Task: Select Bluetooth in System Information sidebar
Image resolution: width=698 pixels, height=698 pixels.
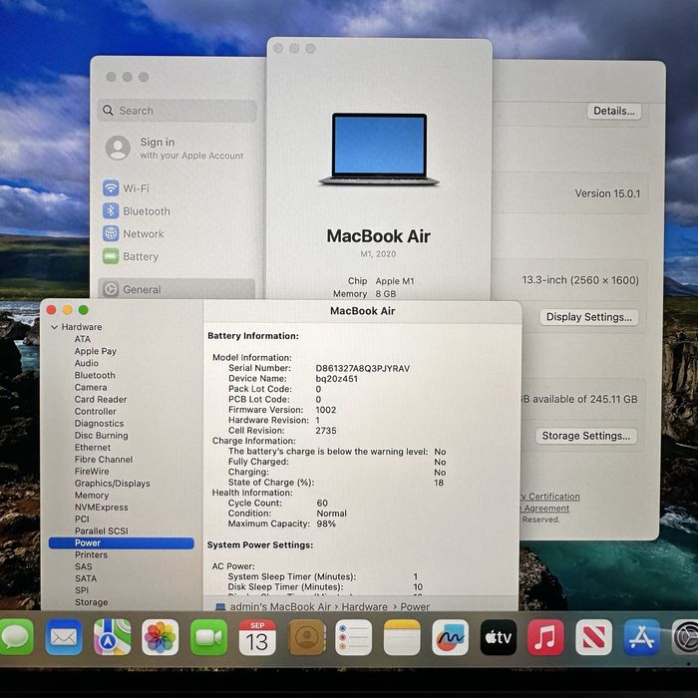Action: 95,375
